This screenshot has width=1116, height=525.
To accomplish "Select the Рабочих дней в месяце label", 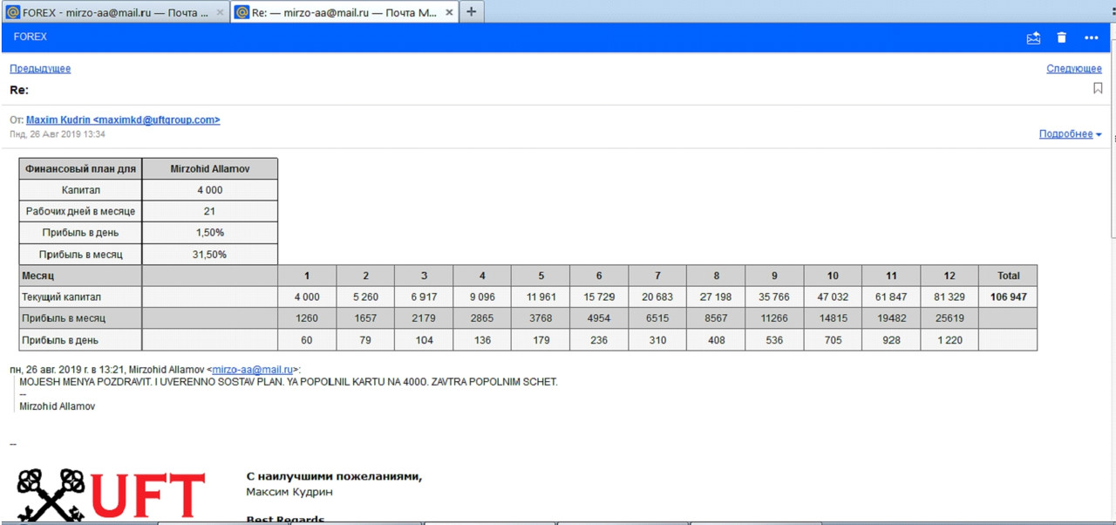I will (81, 211).
